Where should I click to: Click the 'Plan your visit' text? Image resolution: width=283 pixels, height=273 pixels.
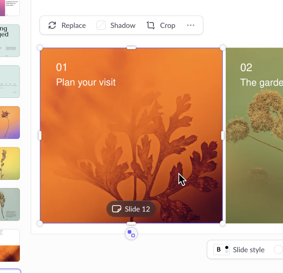click(x=86, y=82)
